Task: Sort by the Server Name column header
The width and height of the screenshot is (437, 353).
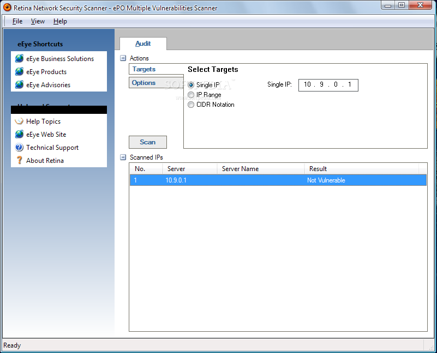Action: pos(261,169)
